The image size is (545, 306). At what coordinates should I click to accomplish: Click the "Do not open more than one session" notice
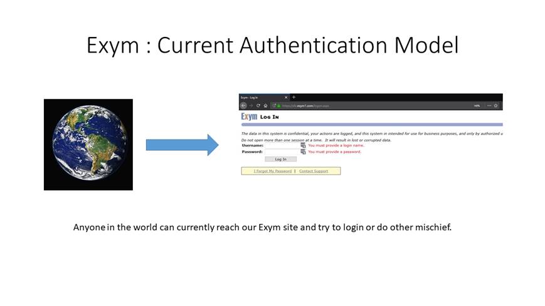316,140
